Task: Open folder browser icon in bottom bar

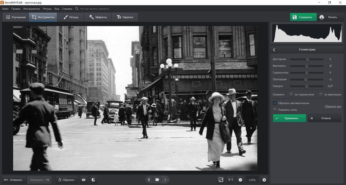Action: point(157,180)
